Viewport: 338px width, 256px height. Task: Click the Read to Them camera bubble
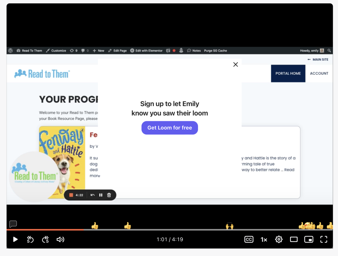(34, 177)
